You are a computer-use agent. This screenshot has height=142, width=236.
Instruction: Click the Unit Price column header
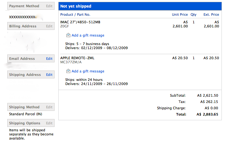(180, 14)
